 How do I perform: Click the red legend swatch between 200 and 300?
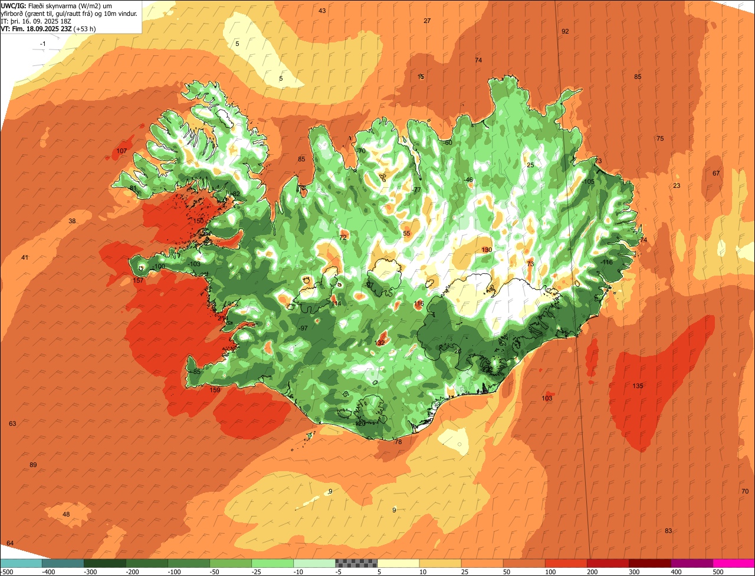click(608, 563)
